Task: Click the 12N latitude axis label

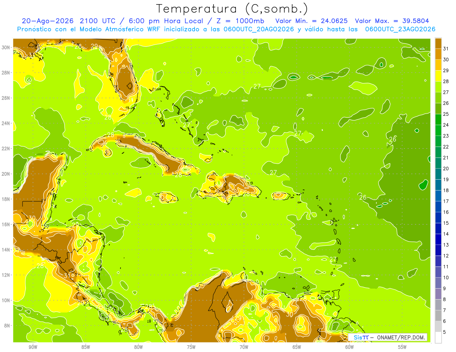Action: tap(6, 275)
